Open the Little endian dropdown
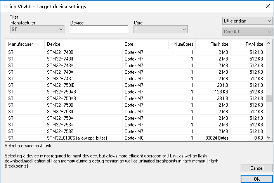 [x=247, y=21]
